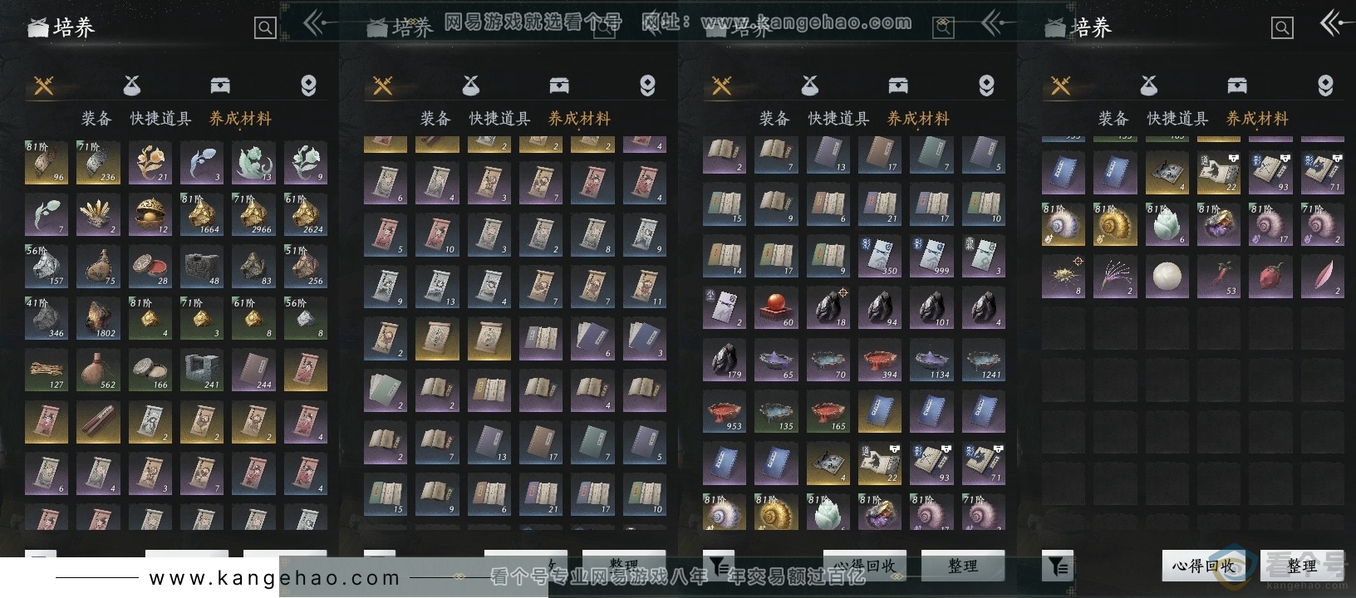Select red bowl item with count 394
This screenshot has width=1356, height=598.
pos(880,360)
